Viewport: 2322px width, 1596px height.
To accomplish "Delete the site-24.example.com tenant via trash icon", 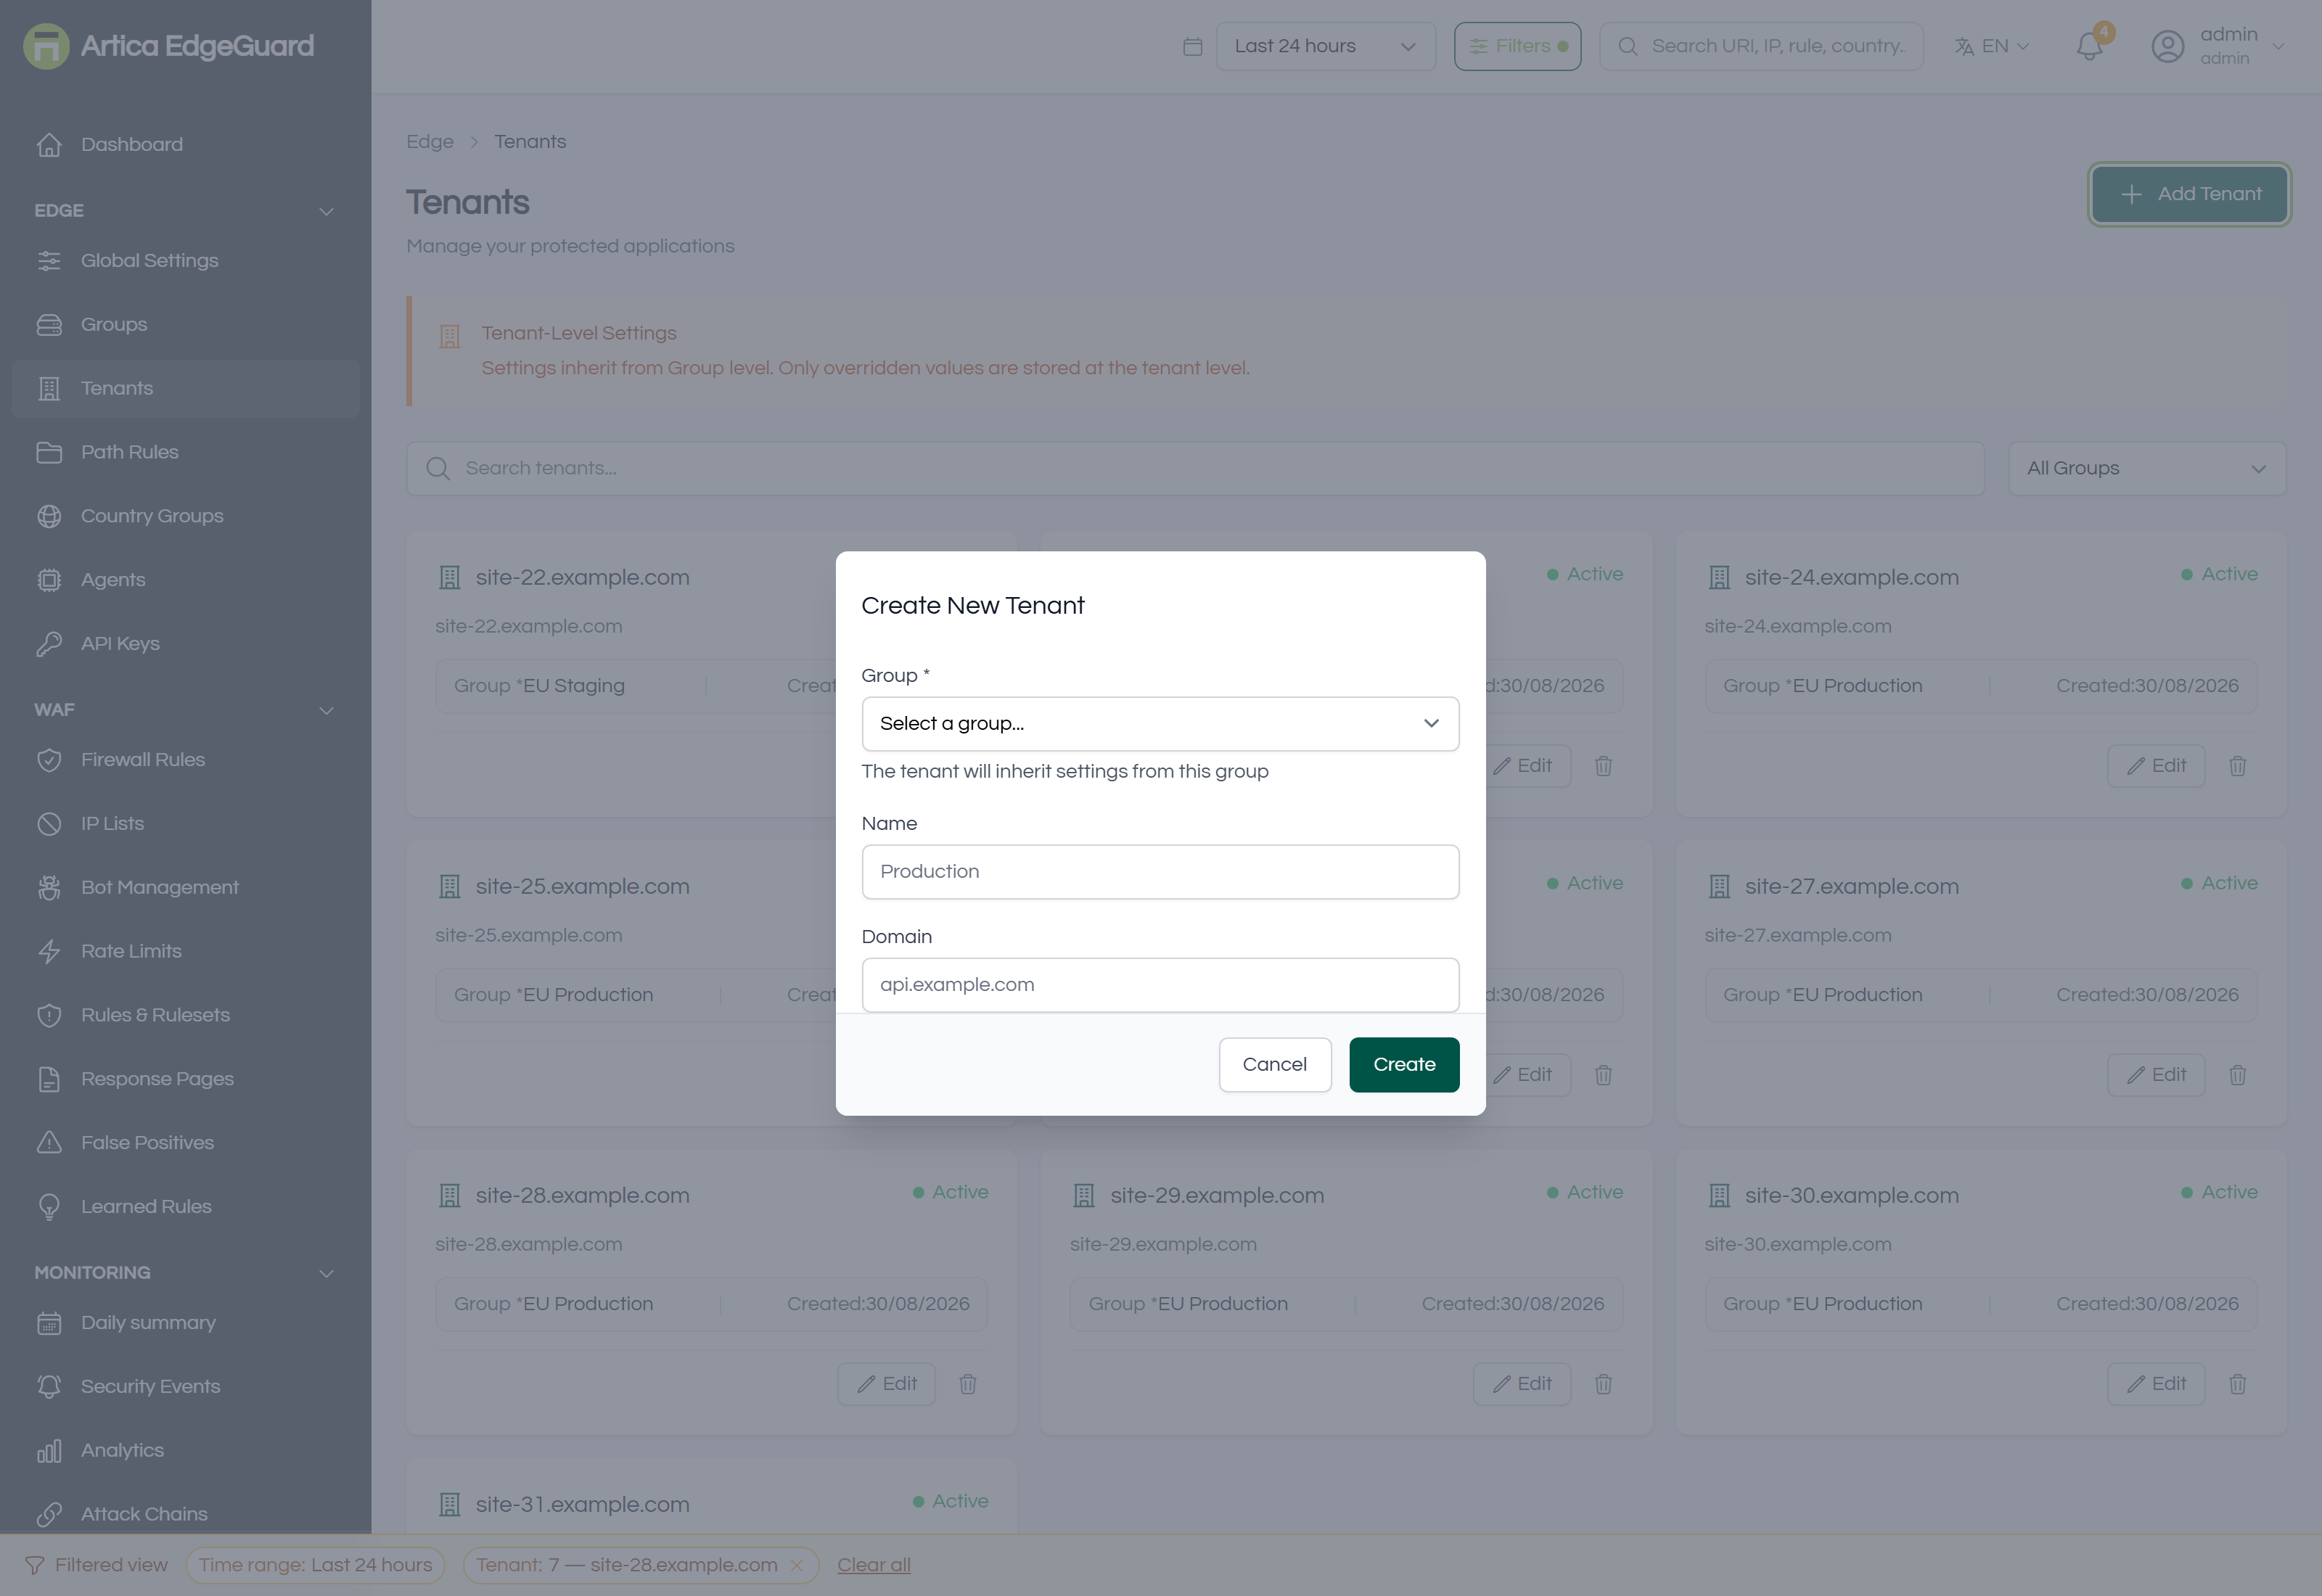I will click(x=2237, y=766).
